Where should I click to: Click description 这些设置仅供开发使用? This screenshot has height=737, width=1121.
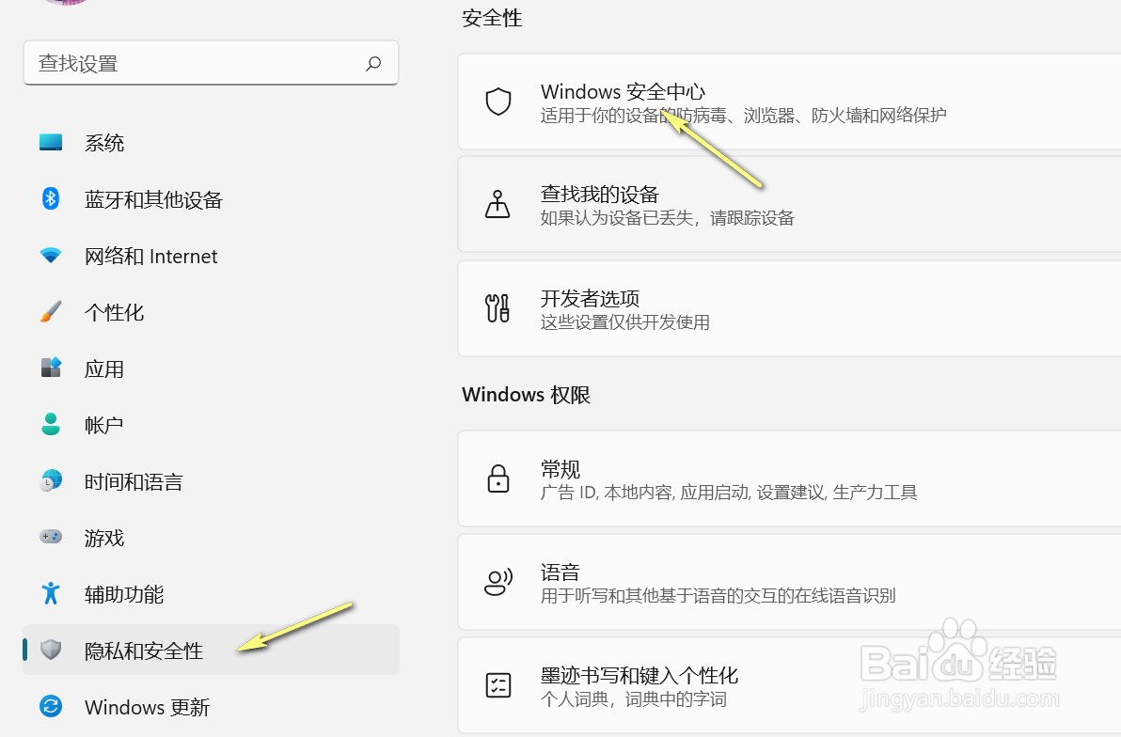point(624,322)
